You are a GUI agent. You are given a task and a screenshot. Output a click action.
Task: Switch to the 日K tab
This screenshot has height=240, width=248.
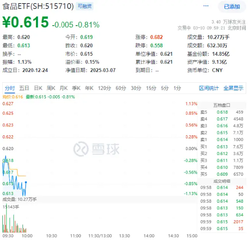(x=38, y=88)
